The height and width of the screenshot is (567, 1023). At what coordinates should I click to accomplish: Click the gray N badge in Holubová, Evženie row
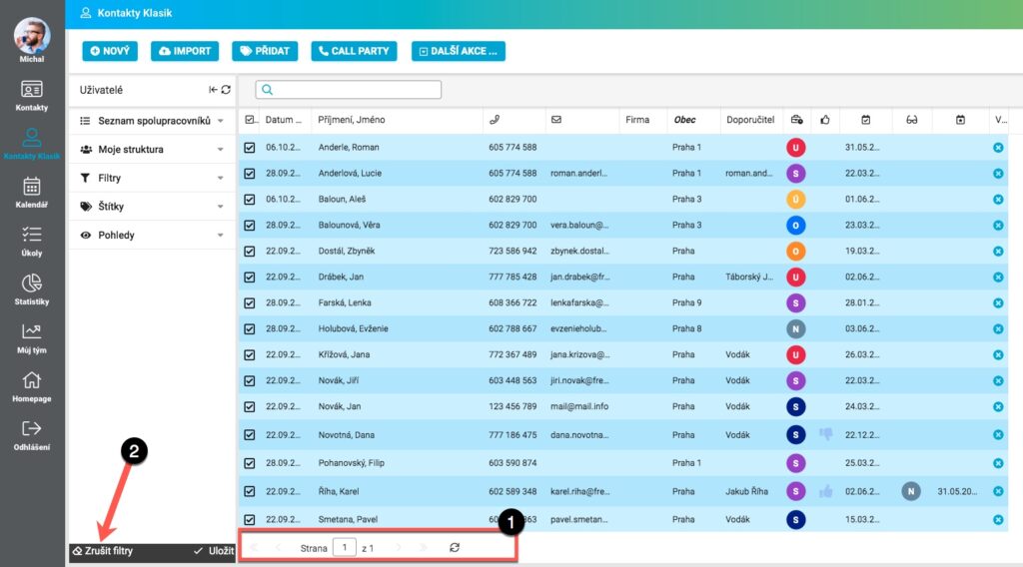795,329
